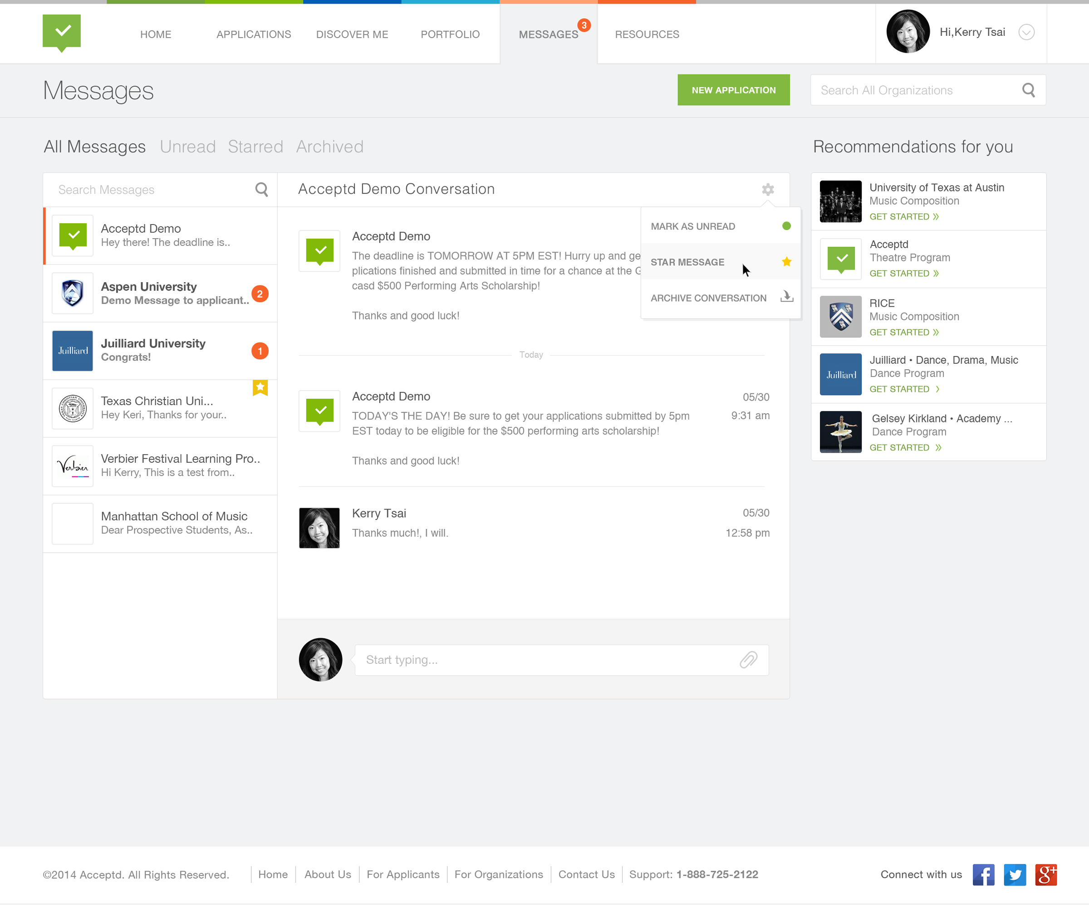The width and height of the screenshot is (1089, 905).
Task: Open the Facebook page icon
Action: pos(983,875)
